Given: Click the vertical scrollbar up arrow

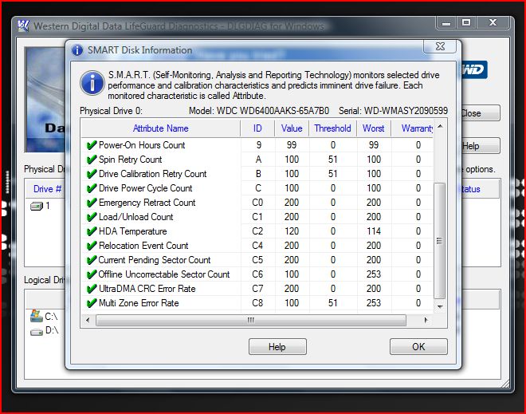Looking at the screenshot, I should click(440, 126).
